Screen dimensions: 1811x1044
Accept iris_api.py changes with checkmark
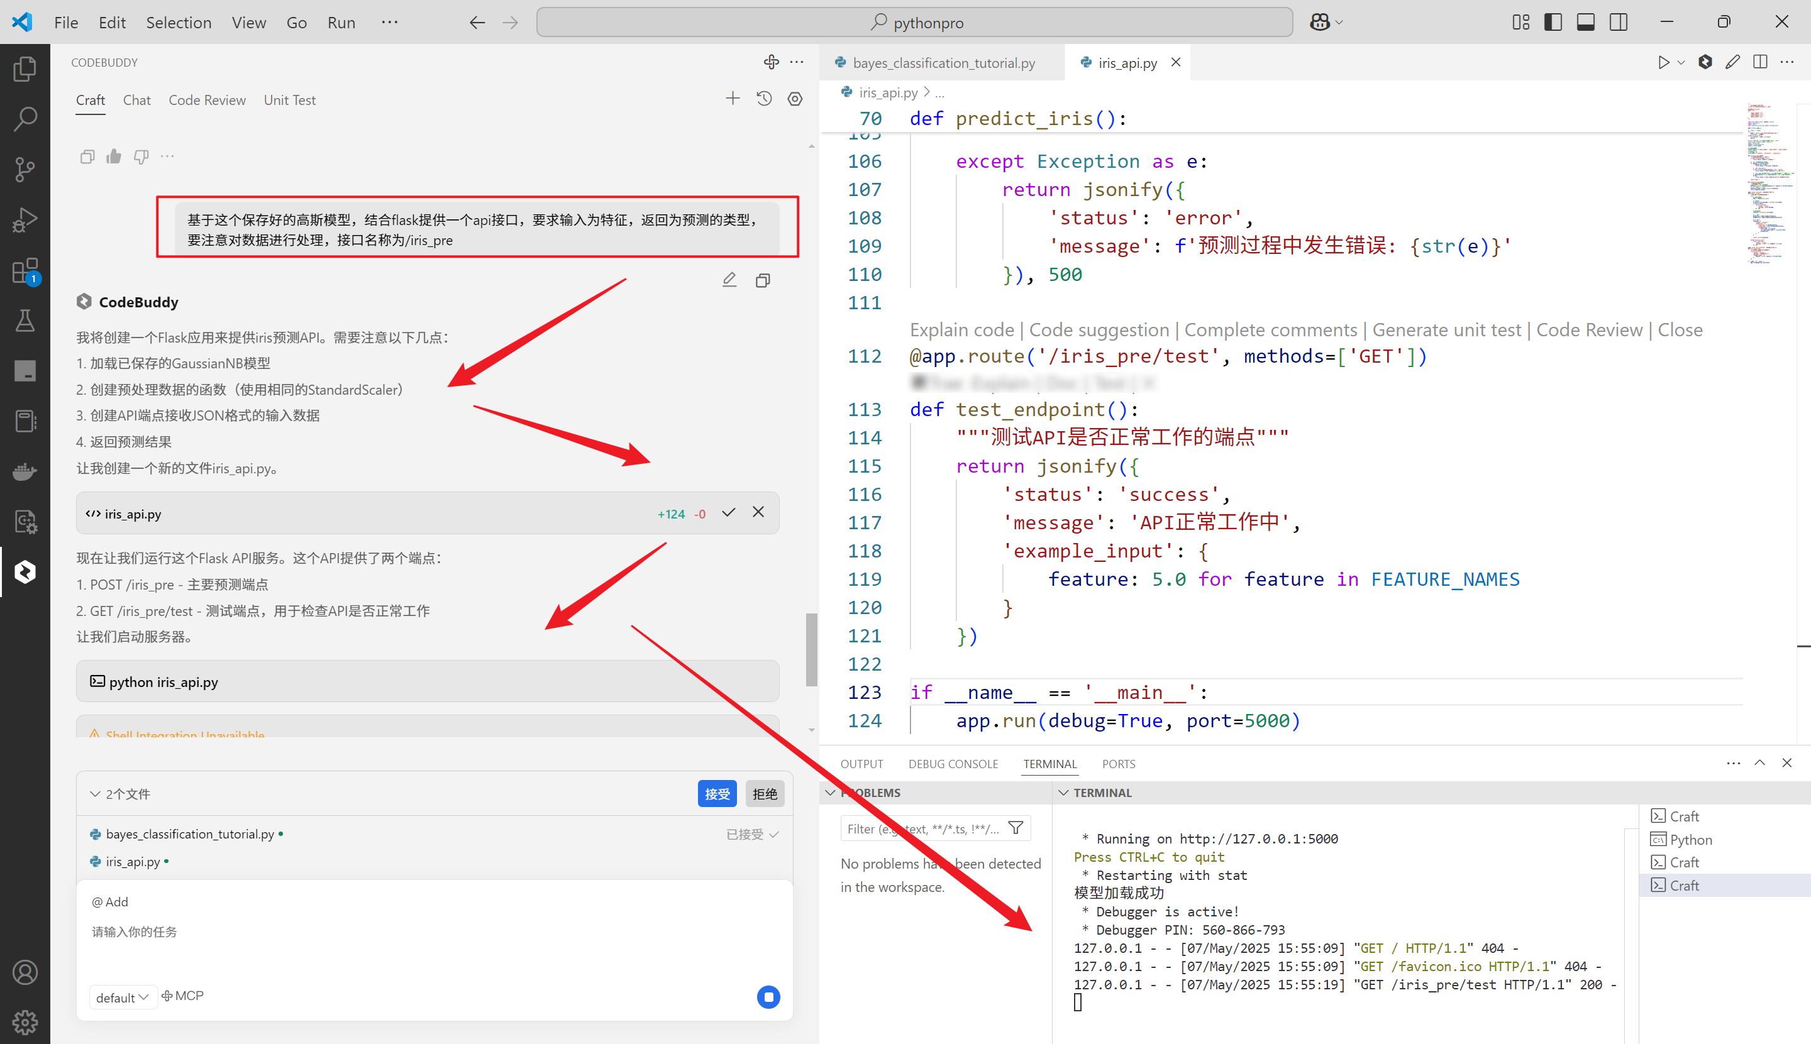coord(729,512)
